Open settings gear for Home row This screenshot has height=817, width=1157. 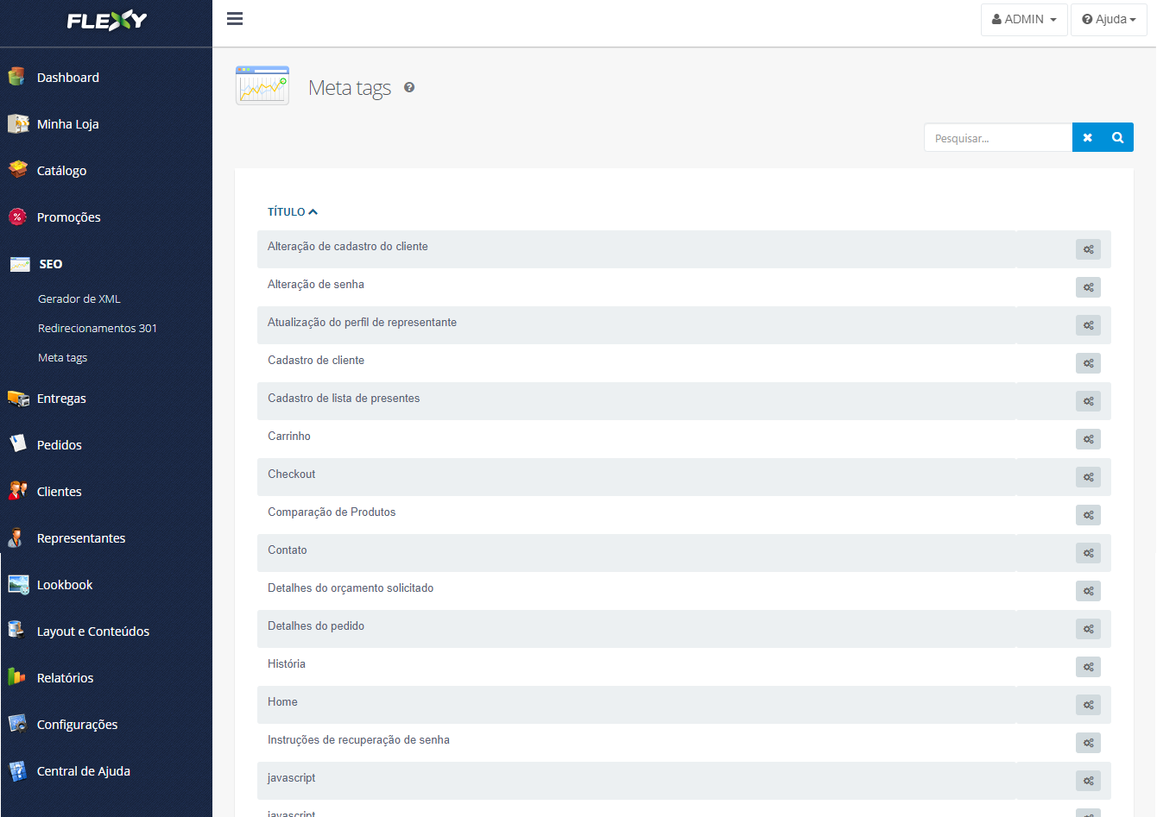pos(1088,705)
